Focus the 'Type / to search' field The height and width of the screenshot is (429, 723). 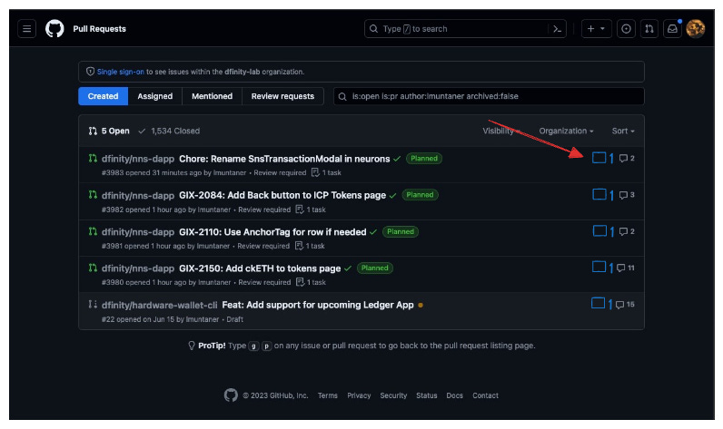[465, 29]
